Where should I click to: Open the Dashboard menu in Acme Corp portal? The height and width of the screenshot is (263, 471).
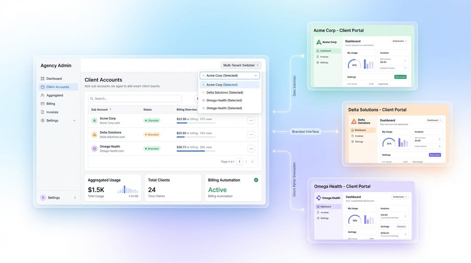point(399,41)
